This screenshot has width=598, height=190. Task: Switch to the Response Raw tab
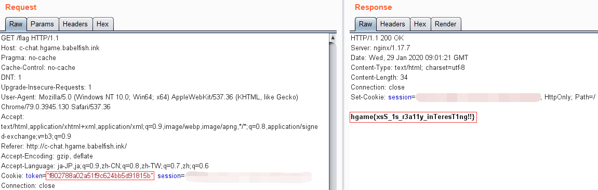click(365, 24)
